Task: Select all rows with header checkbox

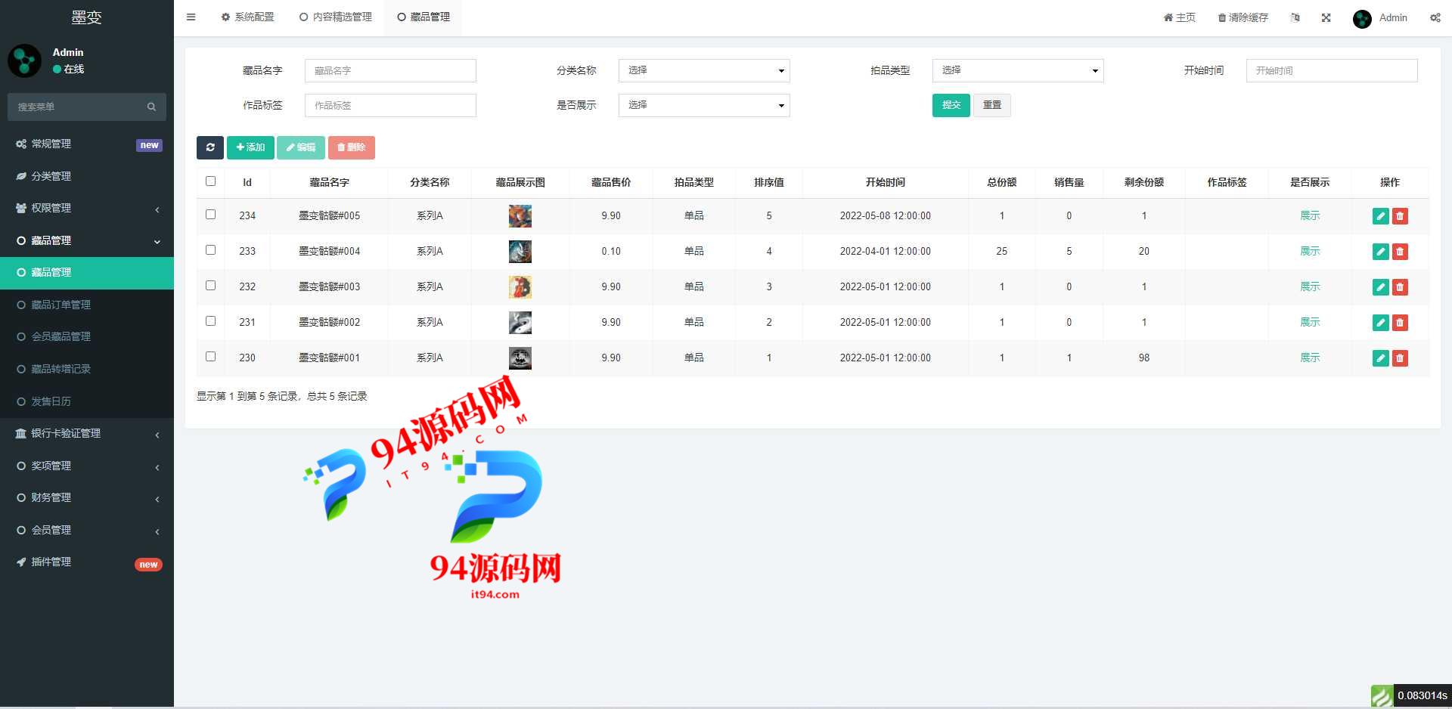Action: coord(210,181)
